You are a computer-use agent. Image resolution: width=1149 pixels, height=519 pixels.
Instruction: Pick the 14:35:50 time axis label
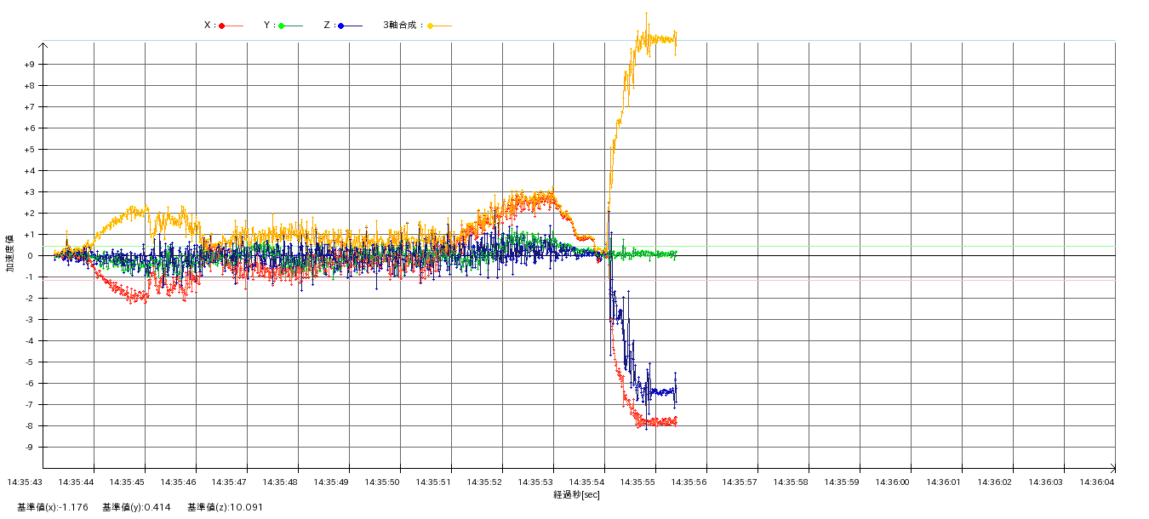pyautogui.click(x=383, y=482)
